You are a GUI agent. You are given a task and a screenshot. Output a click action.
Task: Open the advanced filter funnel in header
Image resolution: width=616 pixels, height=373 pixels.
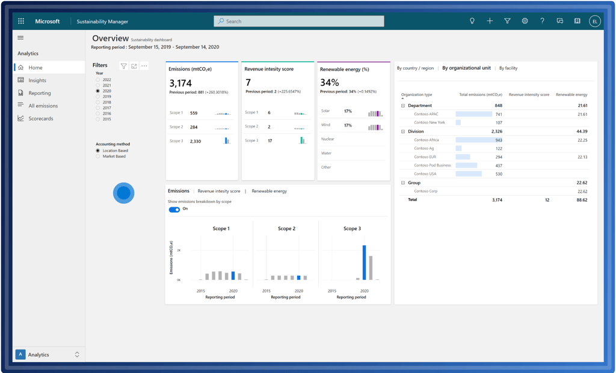[x=507, y=21]
